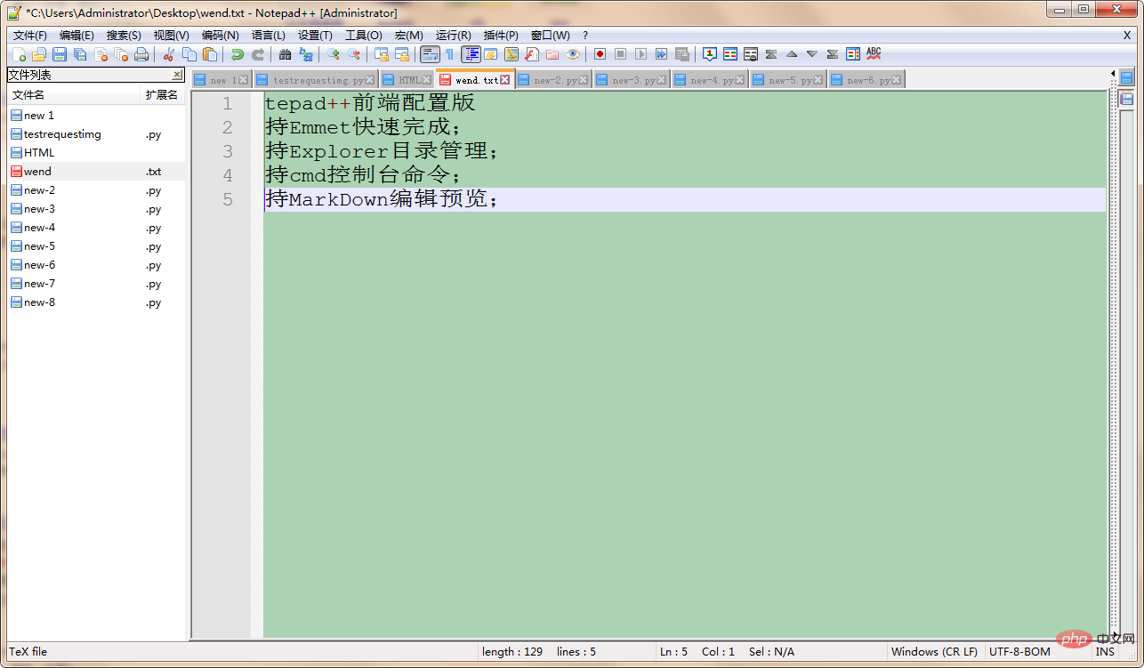The image size is (1144, 668).
Task: Open the 文件(F) menu
Action: [30, 36]
